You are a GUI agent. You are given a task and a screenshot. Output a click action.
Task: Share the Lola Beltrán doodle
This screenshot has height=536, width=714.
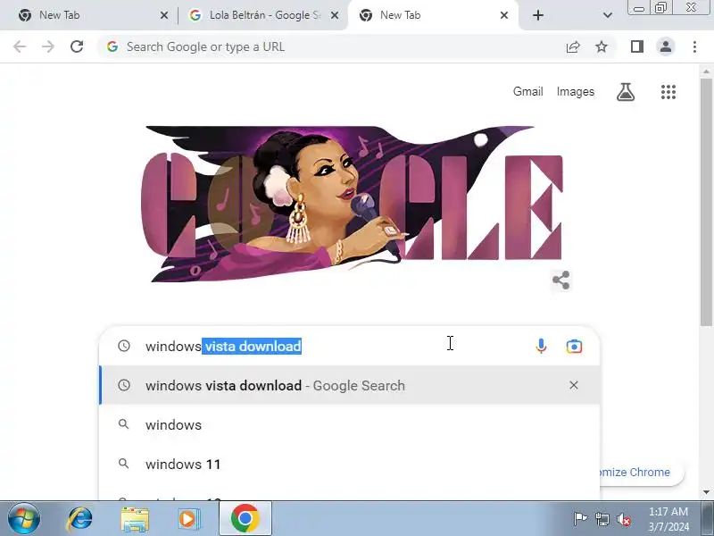[561, 280]
